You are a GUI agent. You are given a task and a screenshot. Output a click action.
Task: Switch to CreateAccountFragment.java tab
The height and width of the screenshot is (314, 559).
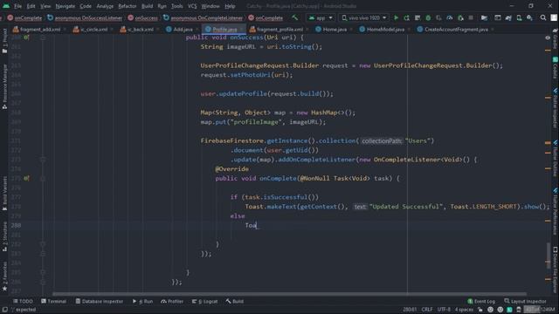(x=456, y=29)
